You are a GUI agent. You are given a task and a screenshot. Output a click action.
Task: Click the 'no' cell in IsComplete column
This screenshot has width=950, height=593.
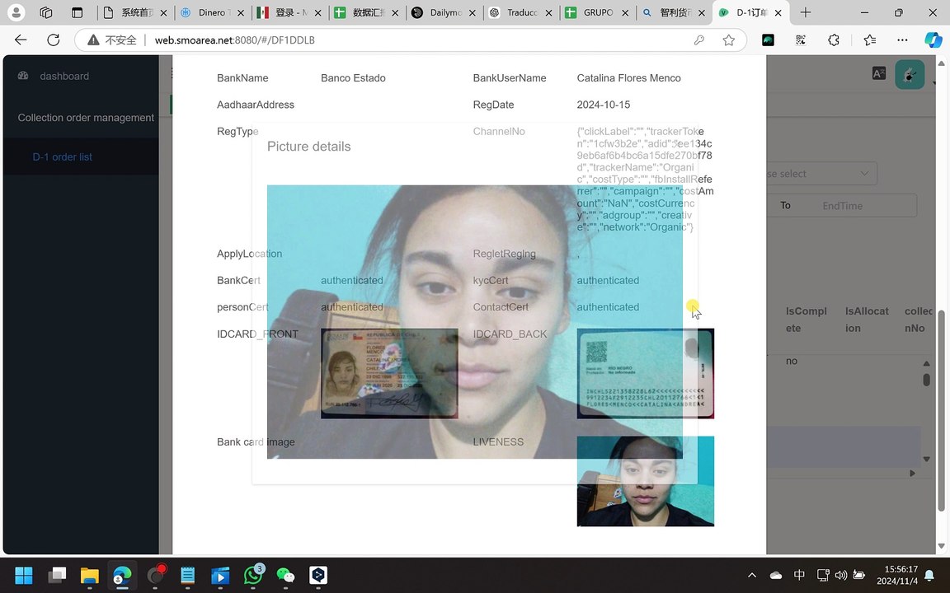tap(792, 361)
